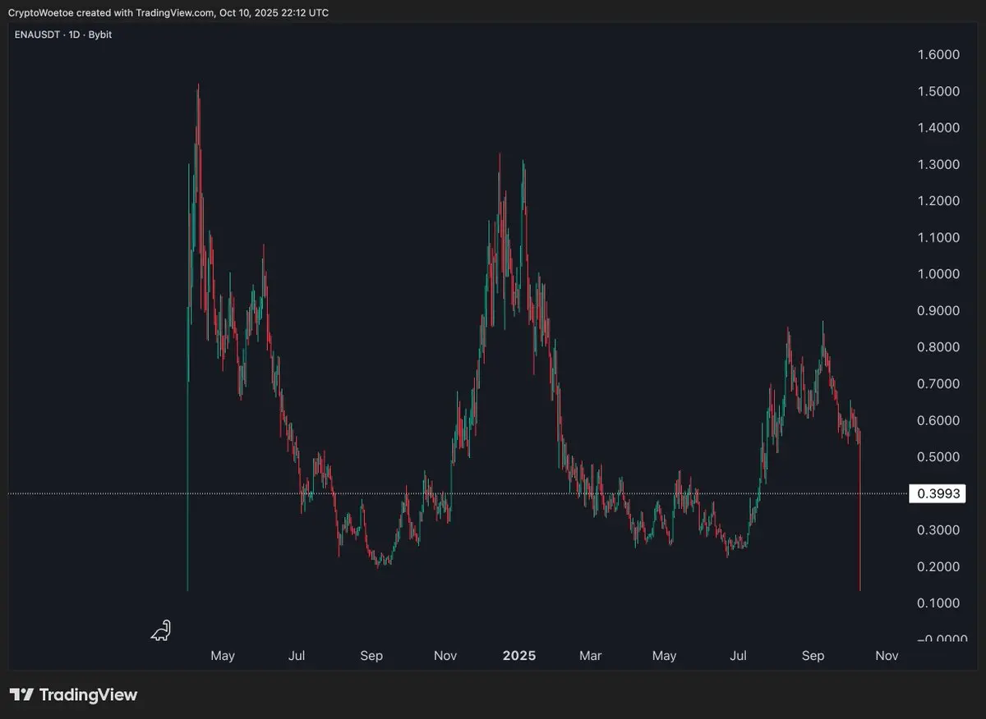
Task: Click the first Nov label after Sep
Action: (445, 656)
